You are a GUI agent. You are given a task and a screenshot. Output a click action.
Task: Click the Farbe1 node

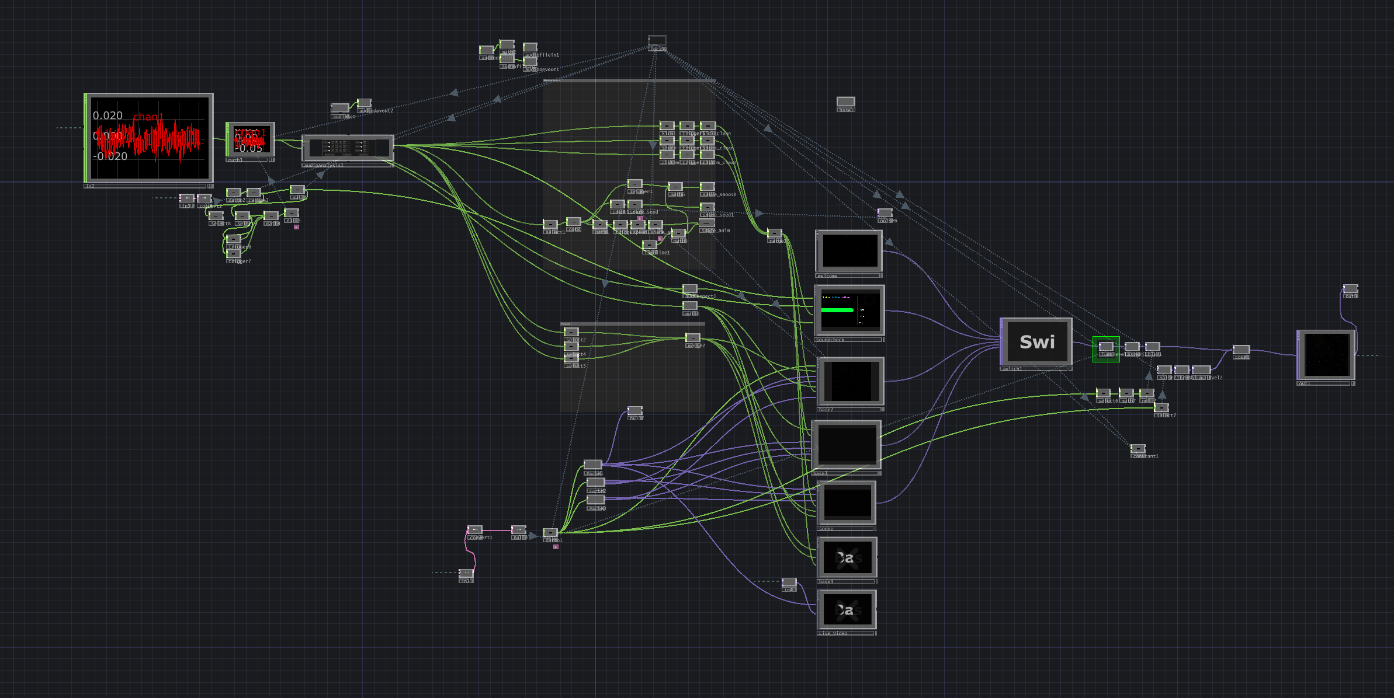(593, 465)
